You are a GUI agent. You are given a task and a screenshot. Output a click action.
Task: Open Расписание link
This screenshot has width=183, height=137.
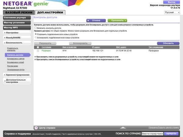point(13,66)
